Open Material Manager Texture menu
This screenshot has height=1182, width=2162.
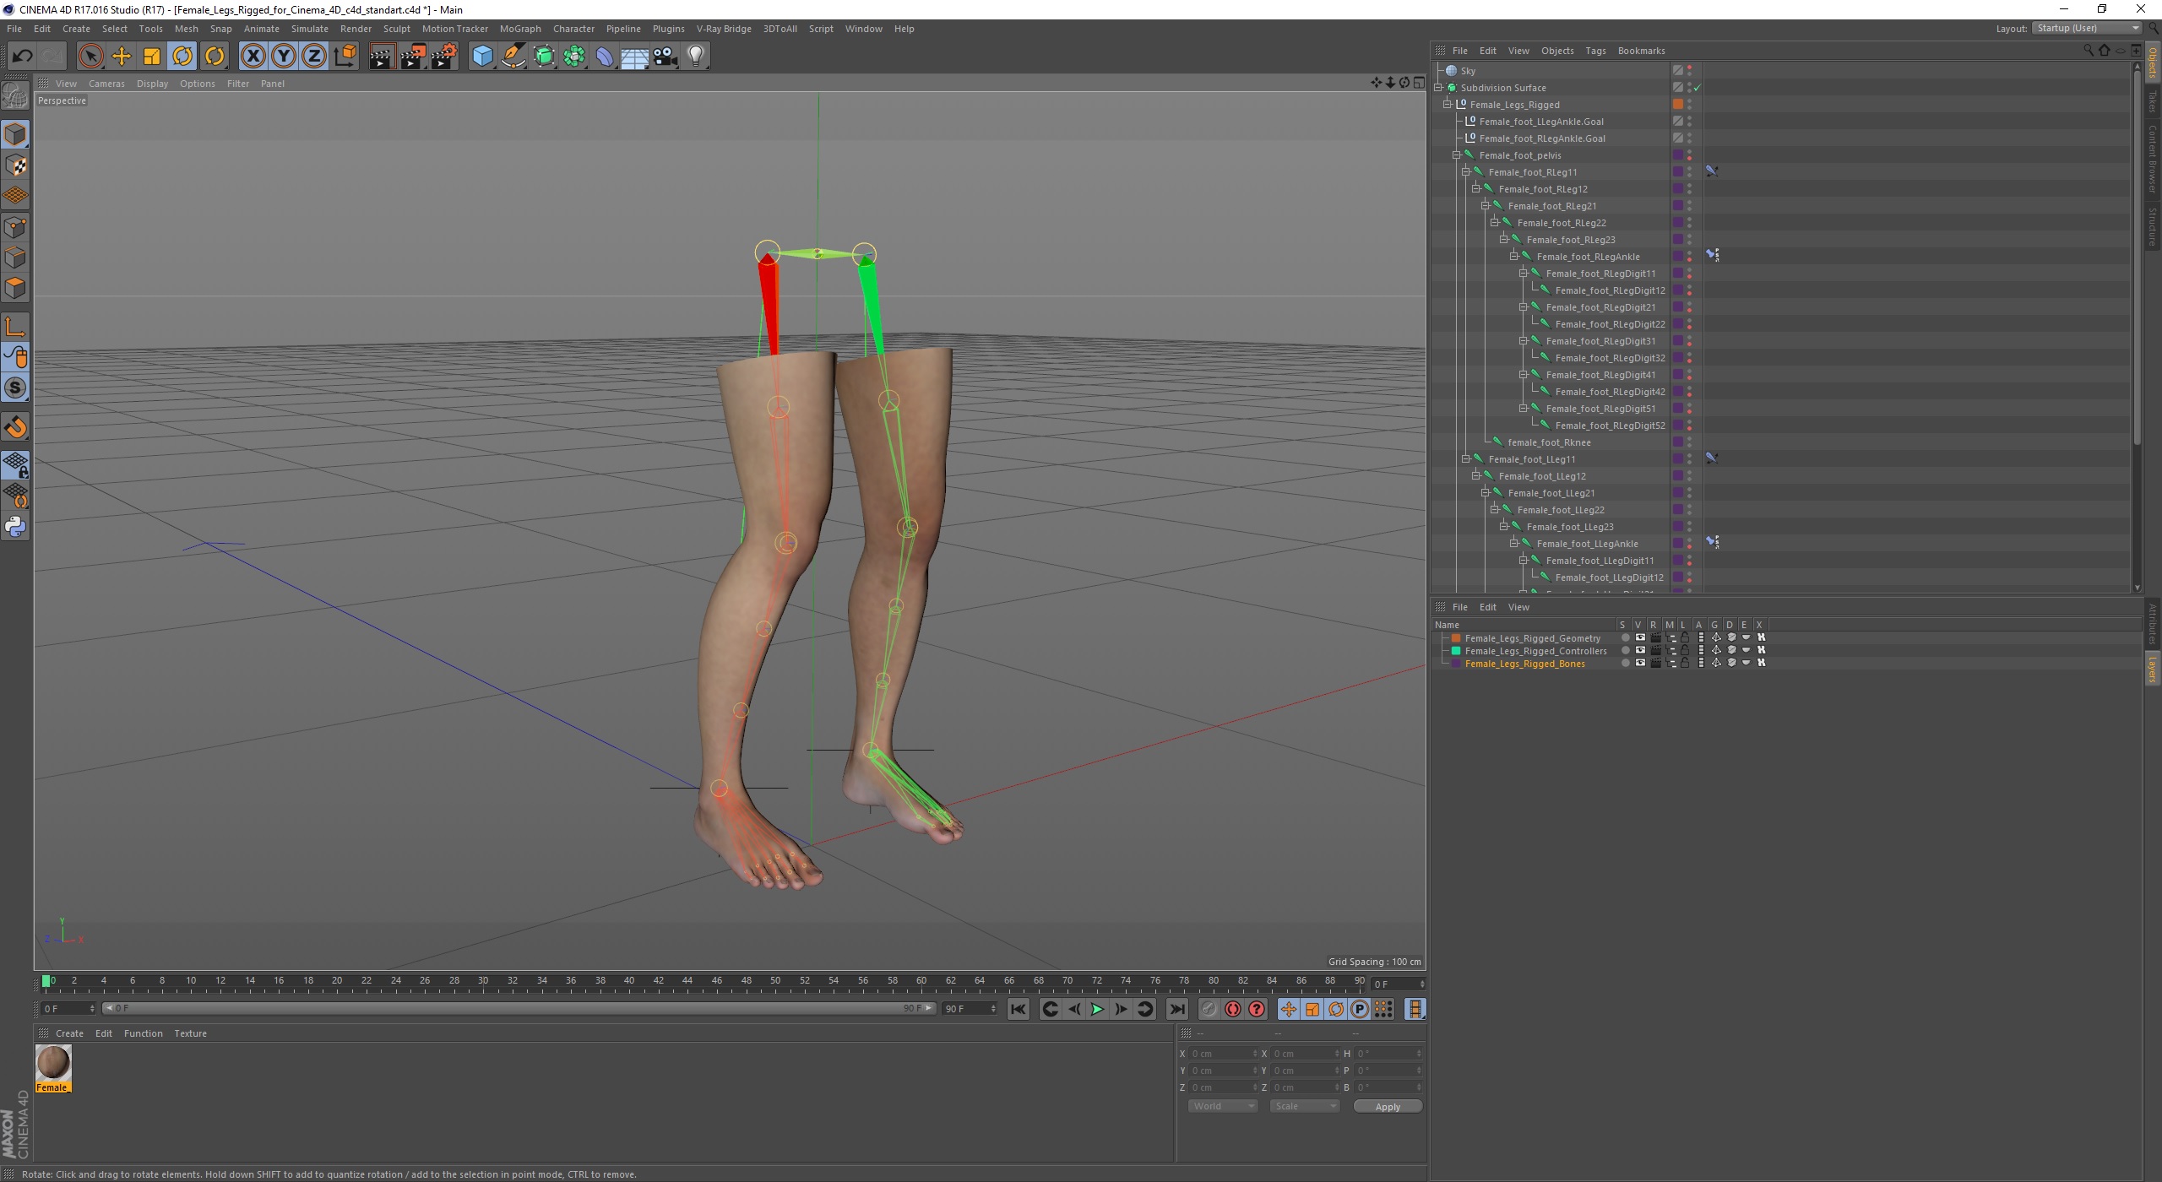click(190, 1033)
